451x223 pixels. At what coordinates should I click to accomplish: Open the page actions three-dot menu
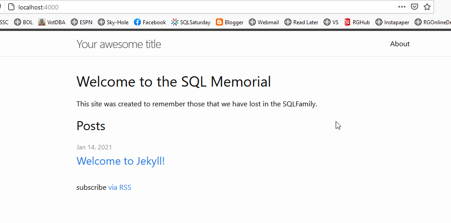[402, 7]
